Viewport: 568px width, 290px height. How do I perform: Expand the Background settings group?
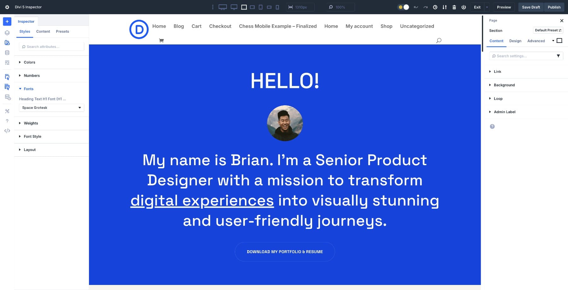(x=504, y=85)
